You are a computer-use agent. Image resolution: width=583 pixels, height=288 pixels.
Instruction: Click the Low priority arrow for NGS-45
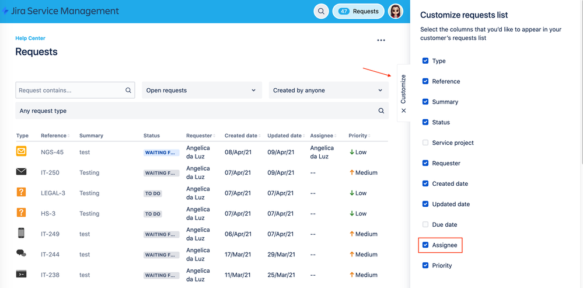(351, 152)
